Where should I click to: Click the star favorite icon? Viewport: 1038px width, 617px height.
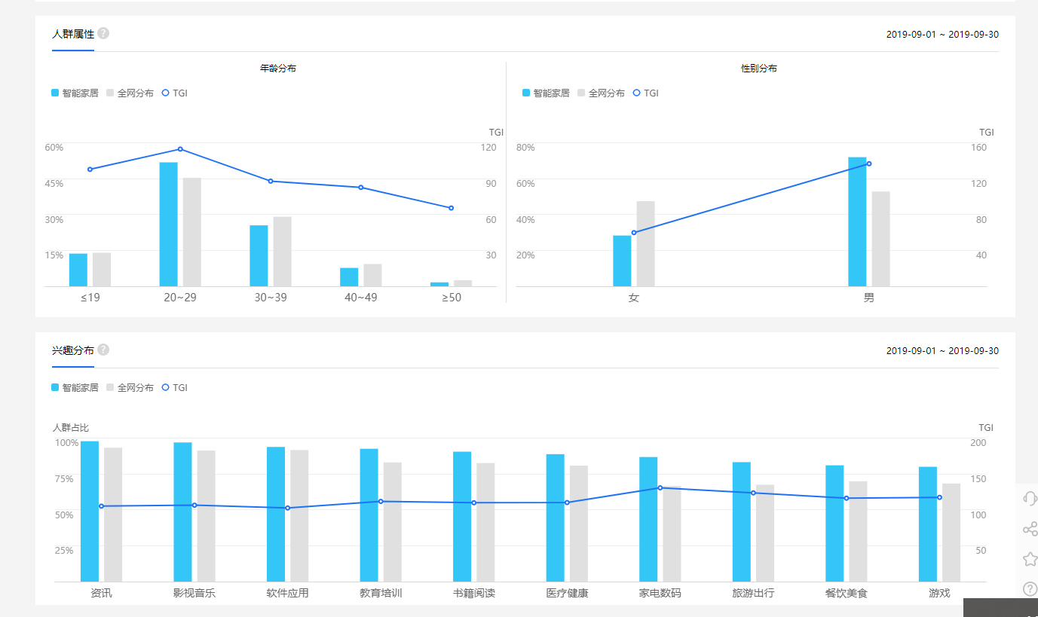(1030, 559)
